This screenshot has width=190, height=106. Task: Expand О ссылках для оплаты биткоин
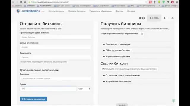pyautogui.click(x=121, y=75)
